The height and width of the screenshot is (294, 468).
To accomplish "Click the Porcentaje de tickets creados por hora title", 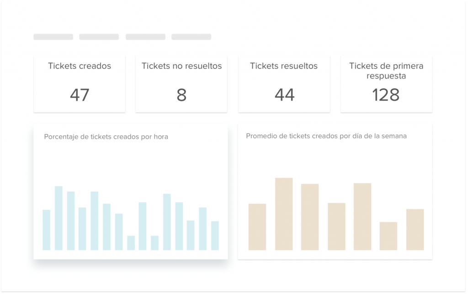I will pyautogui.click(x=106, y=136).
